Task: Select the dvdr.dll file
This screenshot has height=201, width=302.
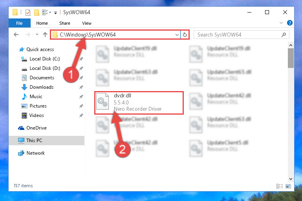Action: click(139, 103)
